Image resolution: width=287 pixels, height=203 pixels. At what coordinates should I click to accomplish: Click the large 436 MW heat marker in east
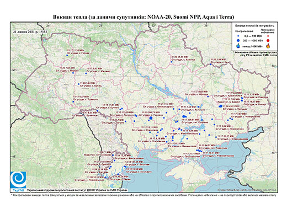[221, 106]
